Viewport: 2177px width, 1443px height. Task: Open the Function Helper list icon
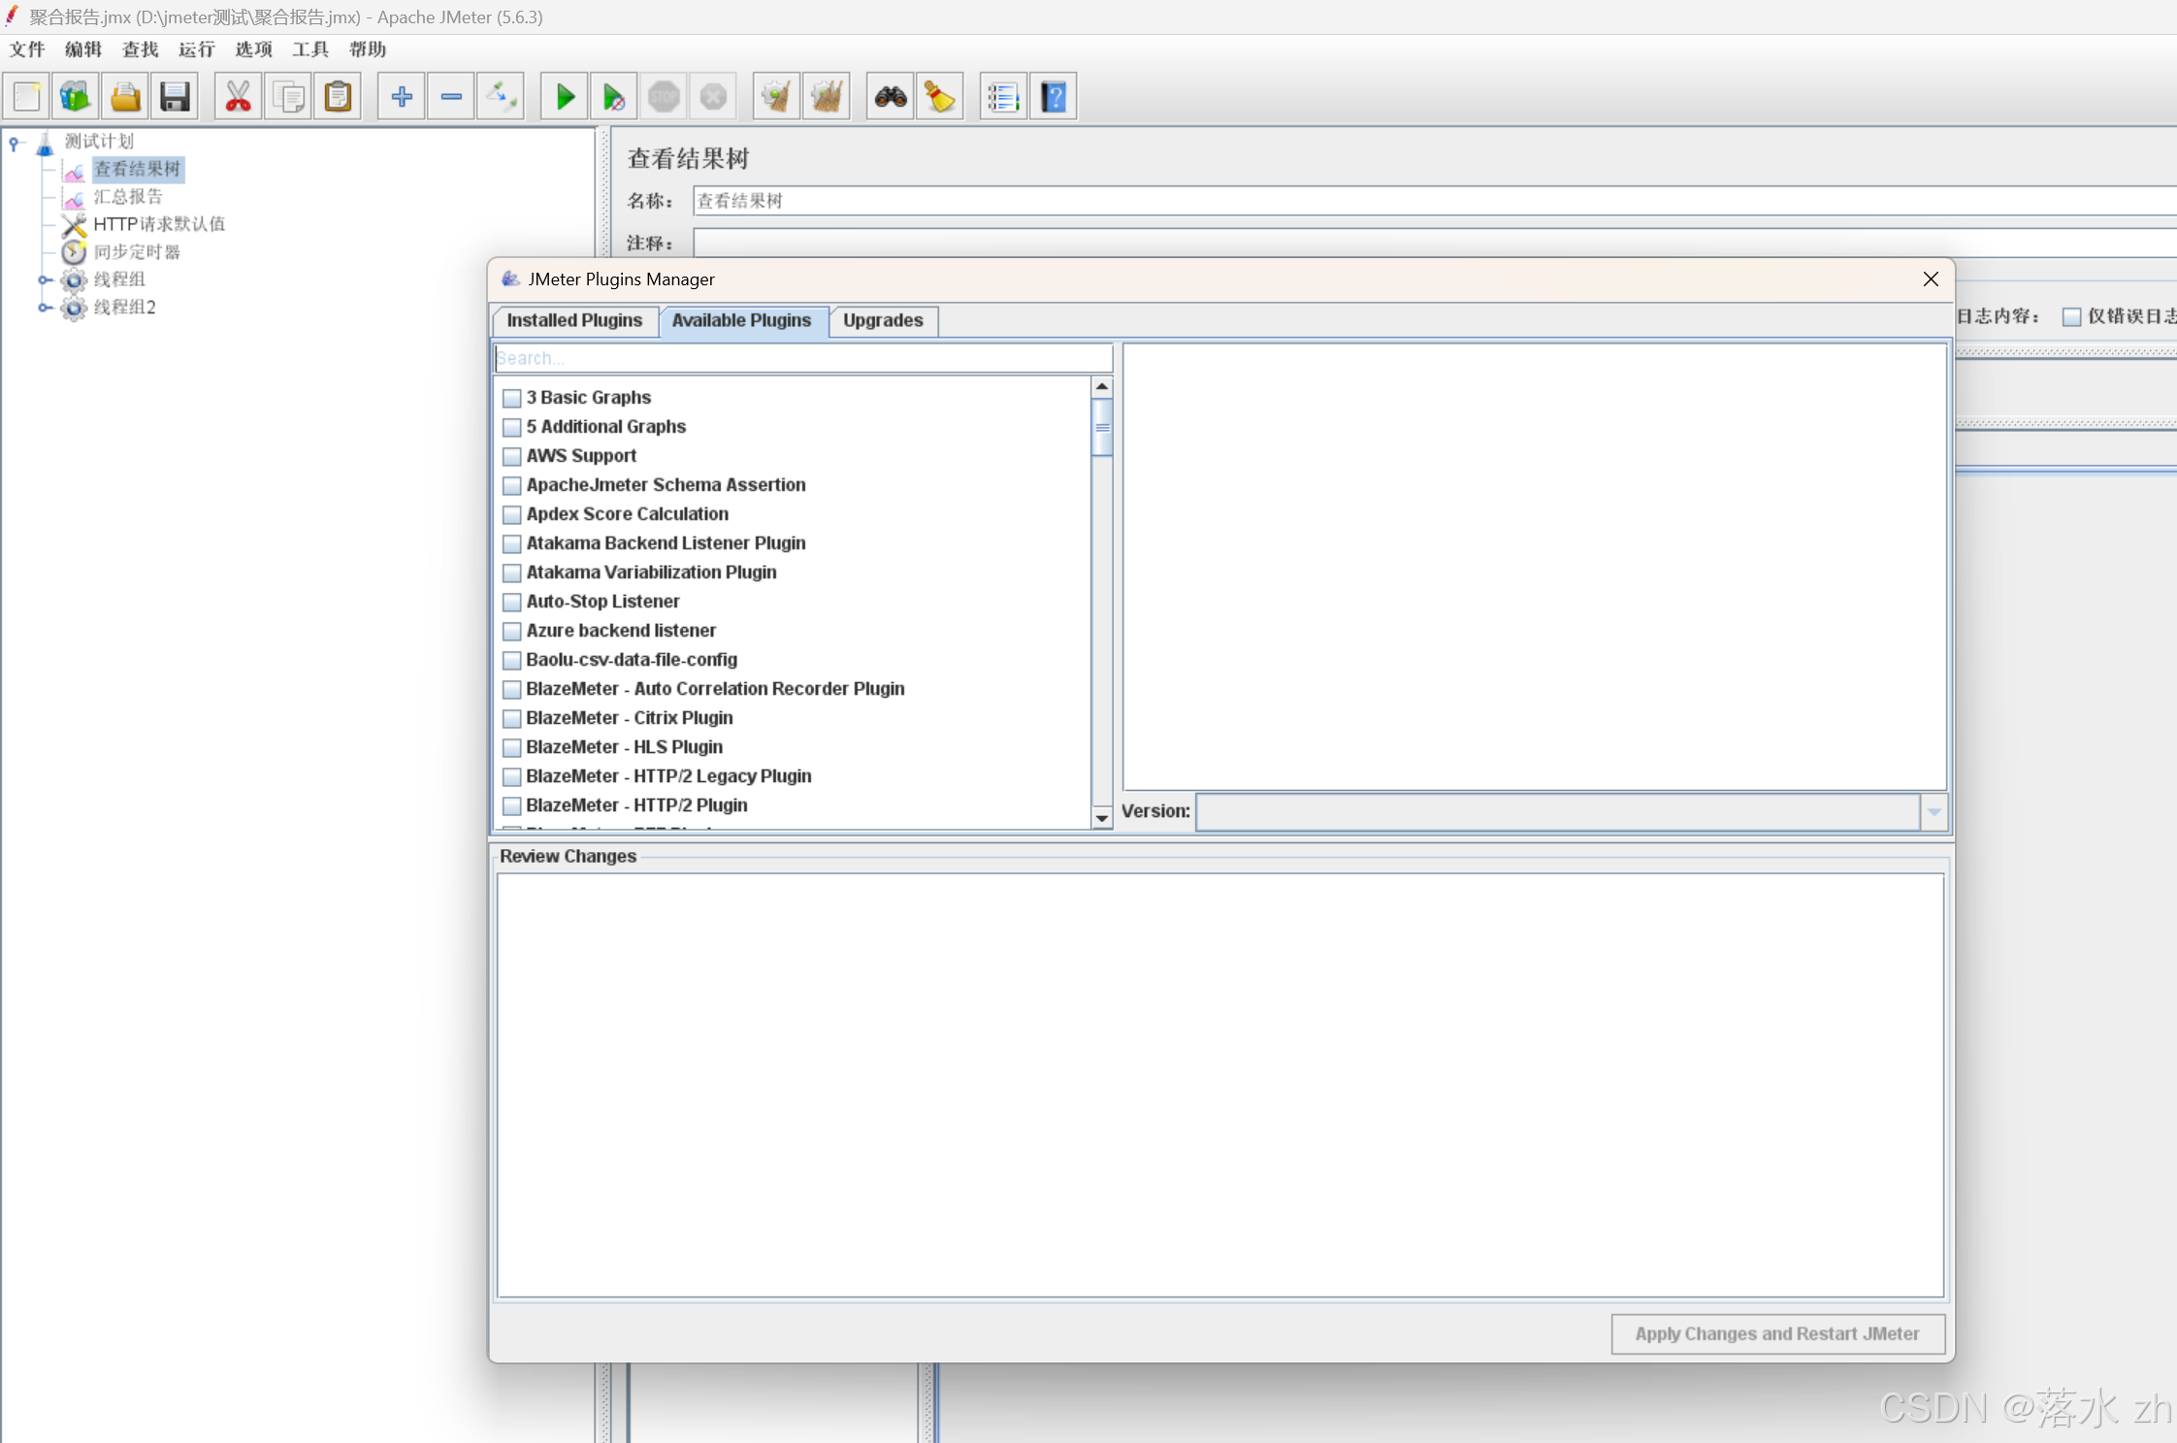click(1003, 96)
